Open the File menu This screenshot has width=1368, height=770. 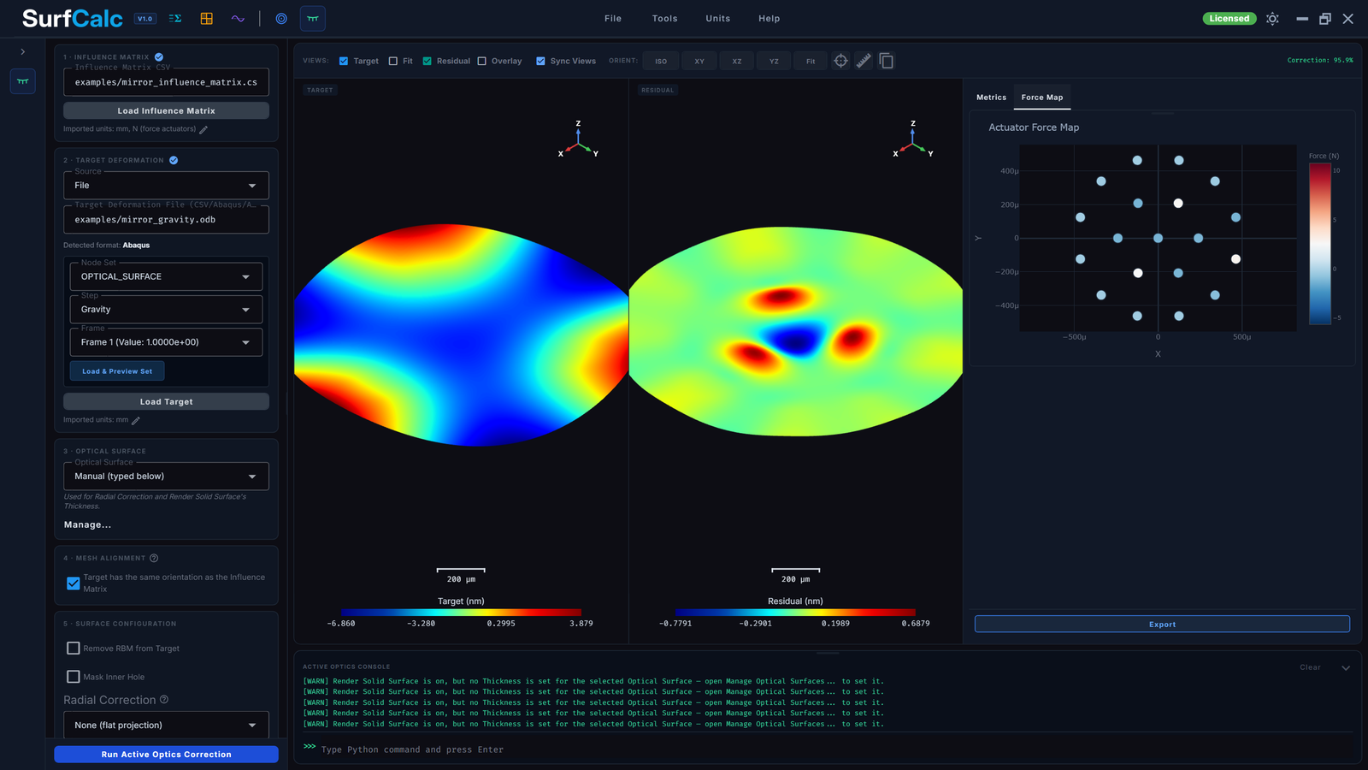613,19
